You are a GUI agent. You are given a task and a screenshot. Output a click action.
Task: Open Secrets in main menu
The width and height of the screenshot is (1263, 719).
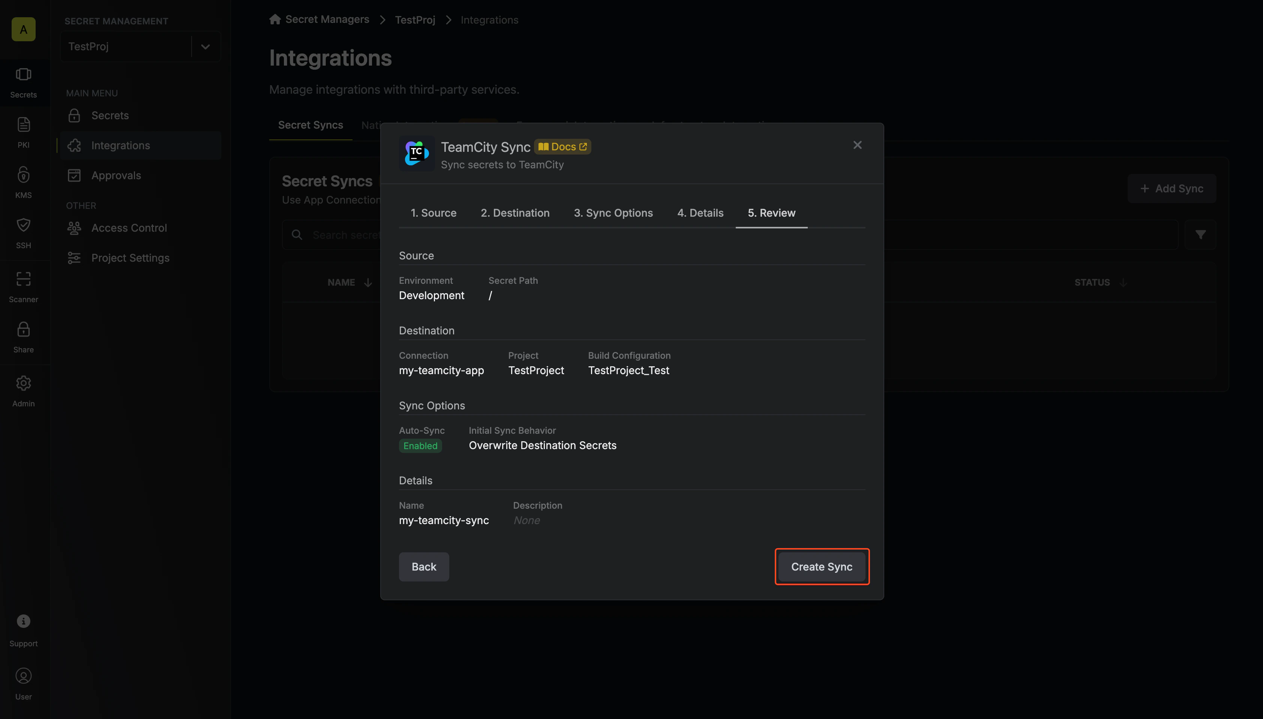(140, 115)
